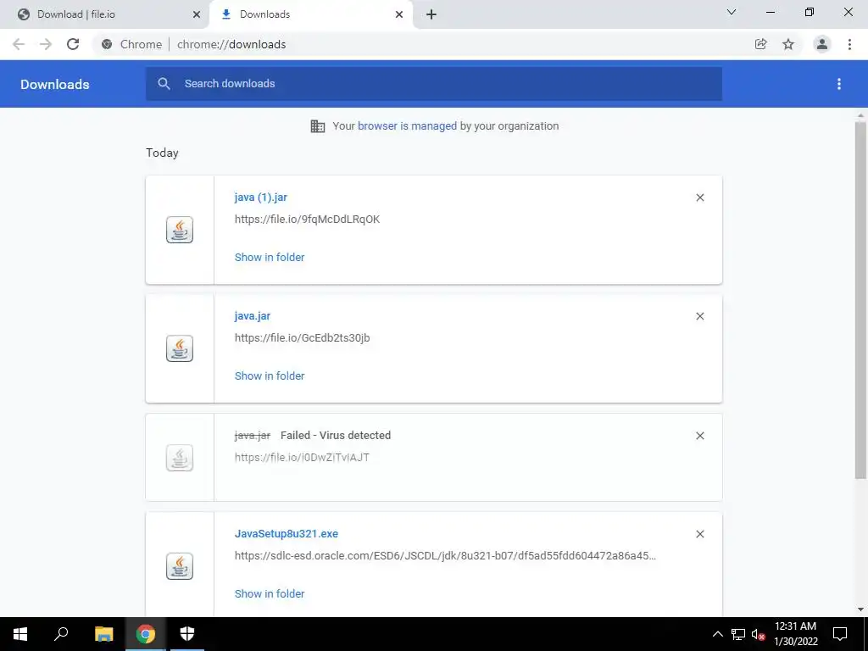The width and height of the screenshot is (868, 651).
Task: Close the Downloads tab
Action: tap(399, 14)
